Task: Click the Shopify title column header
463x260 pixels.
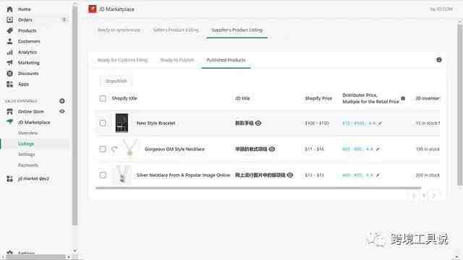Action: click(x=124, y=98)
